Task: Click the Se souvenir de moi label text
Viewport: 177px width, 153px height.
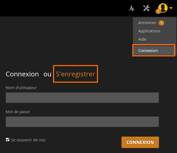Action: coord(28,140)
